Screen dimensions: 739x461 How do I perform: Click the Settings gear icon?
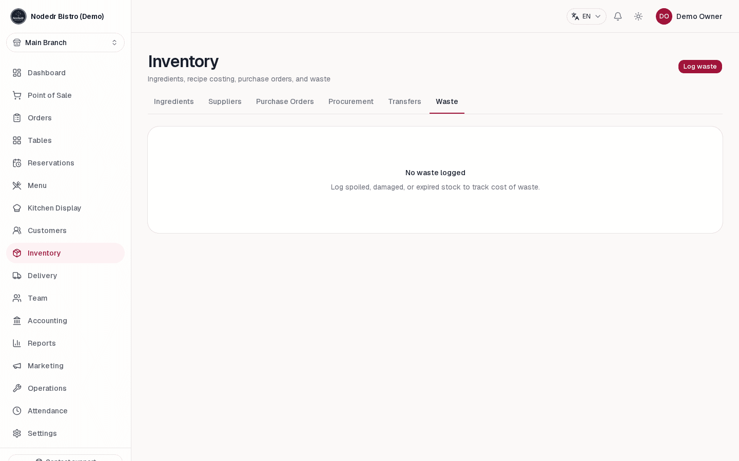(17, 433)
